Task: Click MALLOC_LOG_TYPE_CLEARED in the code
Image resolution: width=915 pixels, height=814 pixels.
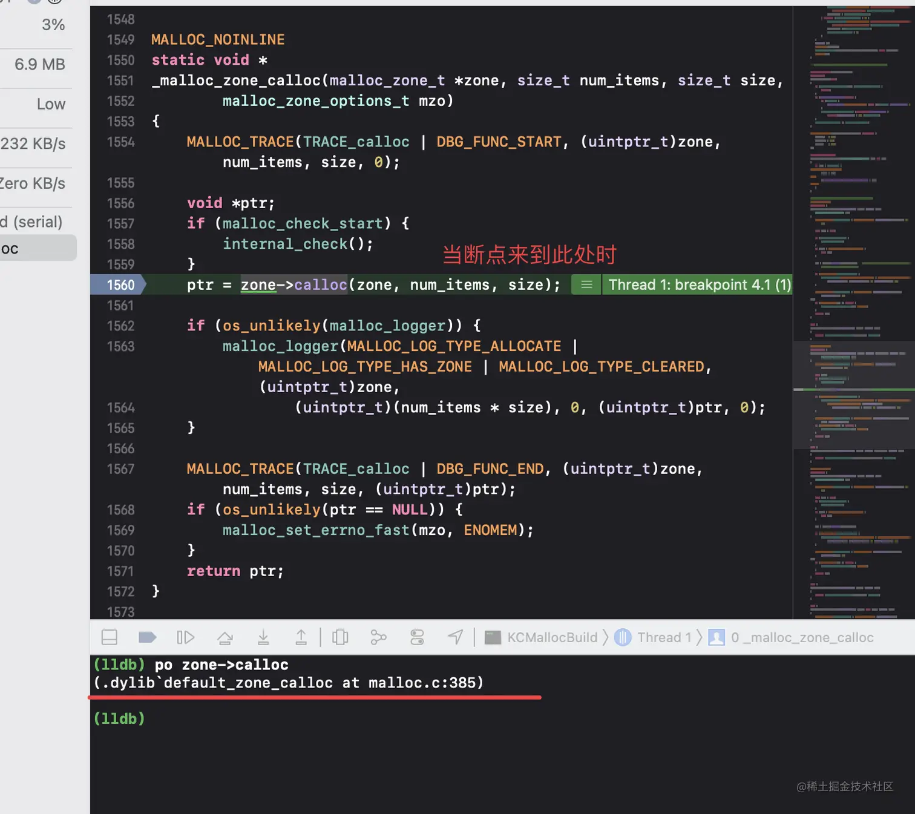Action: point(602,367)
